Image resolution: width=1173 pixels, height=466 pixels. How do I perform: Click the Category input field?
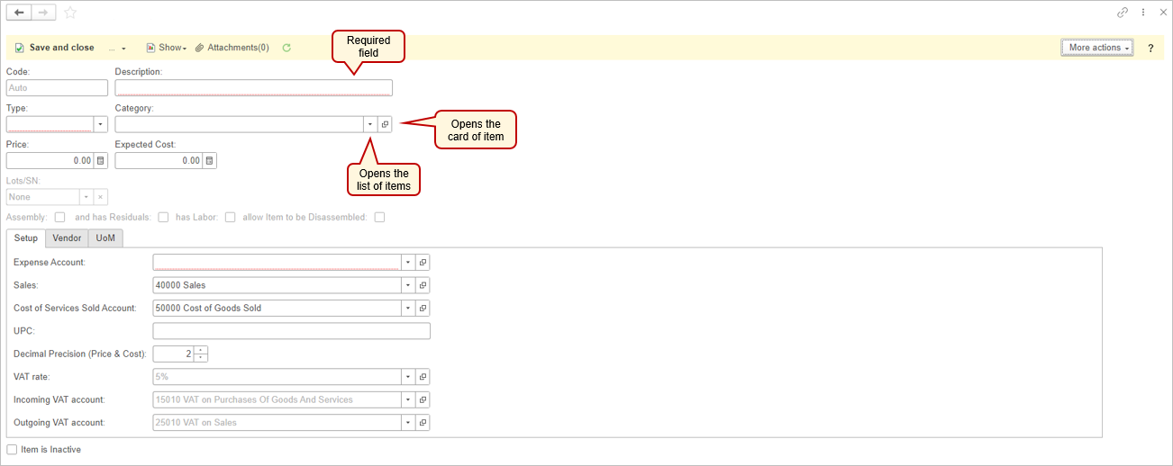[239, 124]
